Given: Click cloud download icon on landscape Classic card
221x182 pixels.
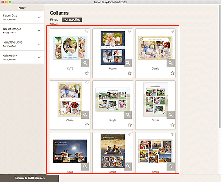Looking at the screenshot, I should tap(172, 31).
